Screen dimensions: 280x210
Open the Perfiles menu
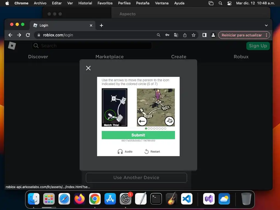pos(124,3)
